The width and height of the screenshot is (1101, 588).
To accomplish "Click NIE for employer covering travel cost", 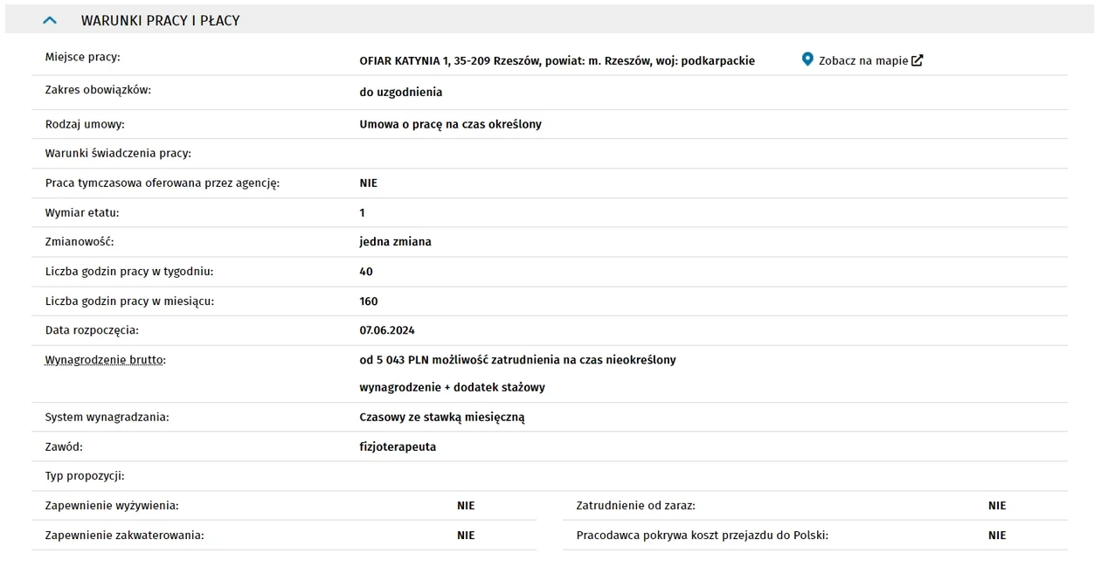I will [x=997, y=536].
